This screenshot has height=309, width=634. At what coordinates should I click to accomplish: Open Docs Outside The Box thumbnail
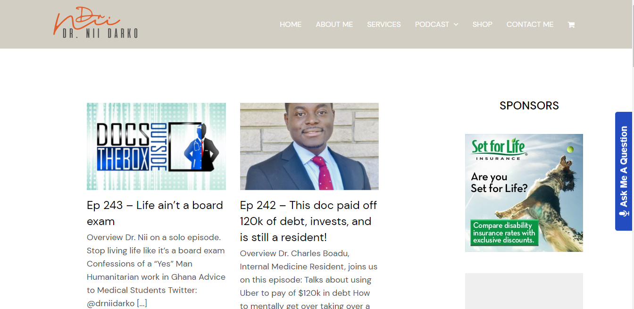point(156,146)
